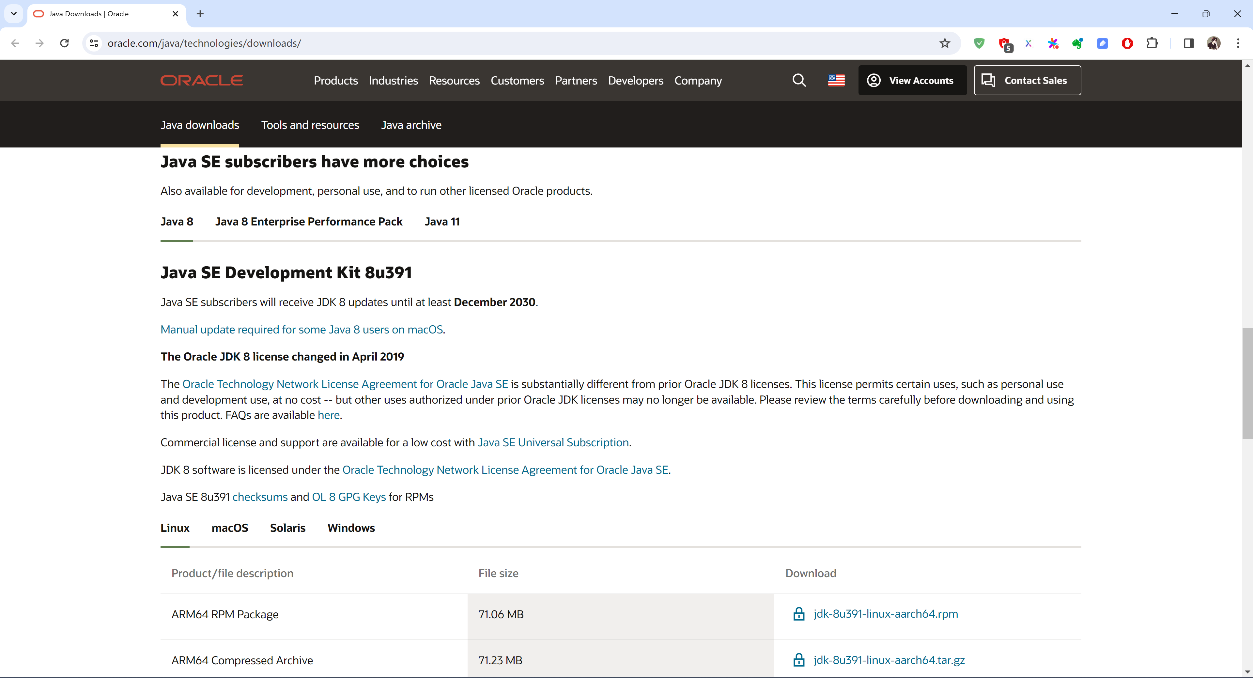
Task: Toggle the browser side panel
Action: 1189,43
